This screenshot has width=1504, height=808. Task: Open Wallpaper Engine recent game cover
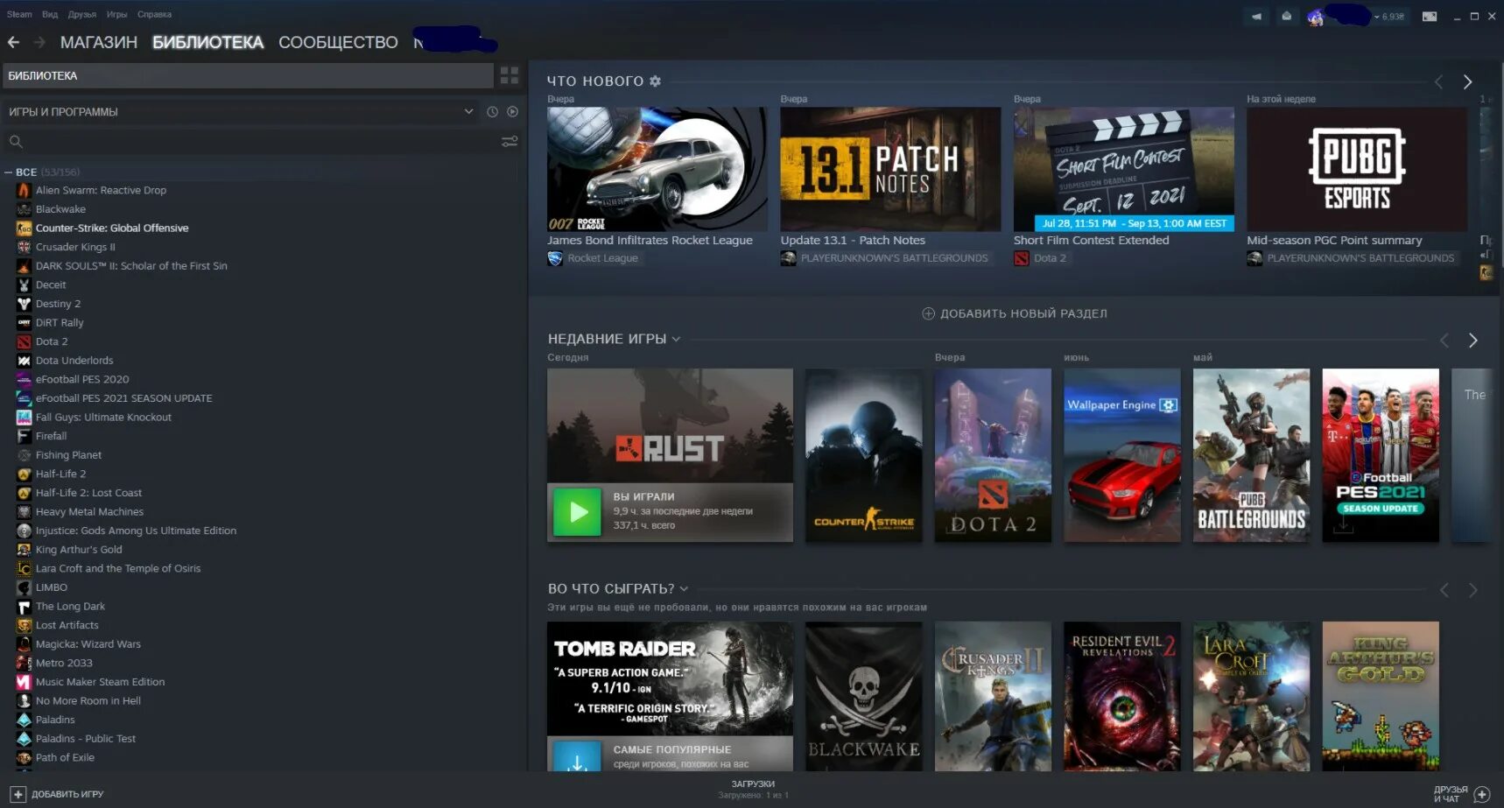pyautogui.click(x=1121, y=455)
